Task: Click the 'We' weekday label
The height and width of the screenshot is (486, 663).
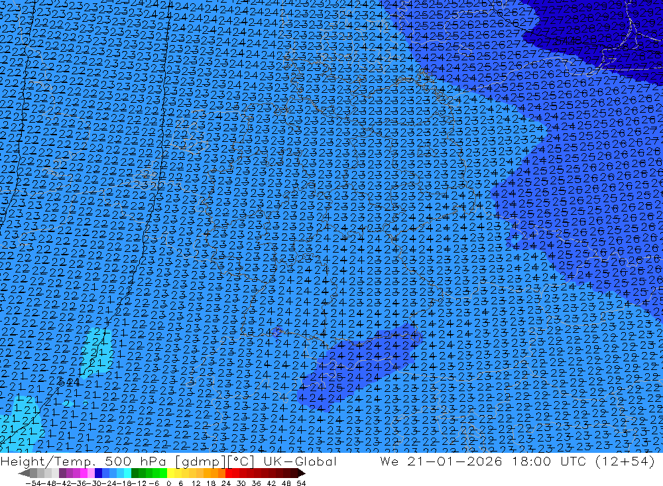Action: point(389,461)
